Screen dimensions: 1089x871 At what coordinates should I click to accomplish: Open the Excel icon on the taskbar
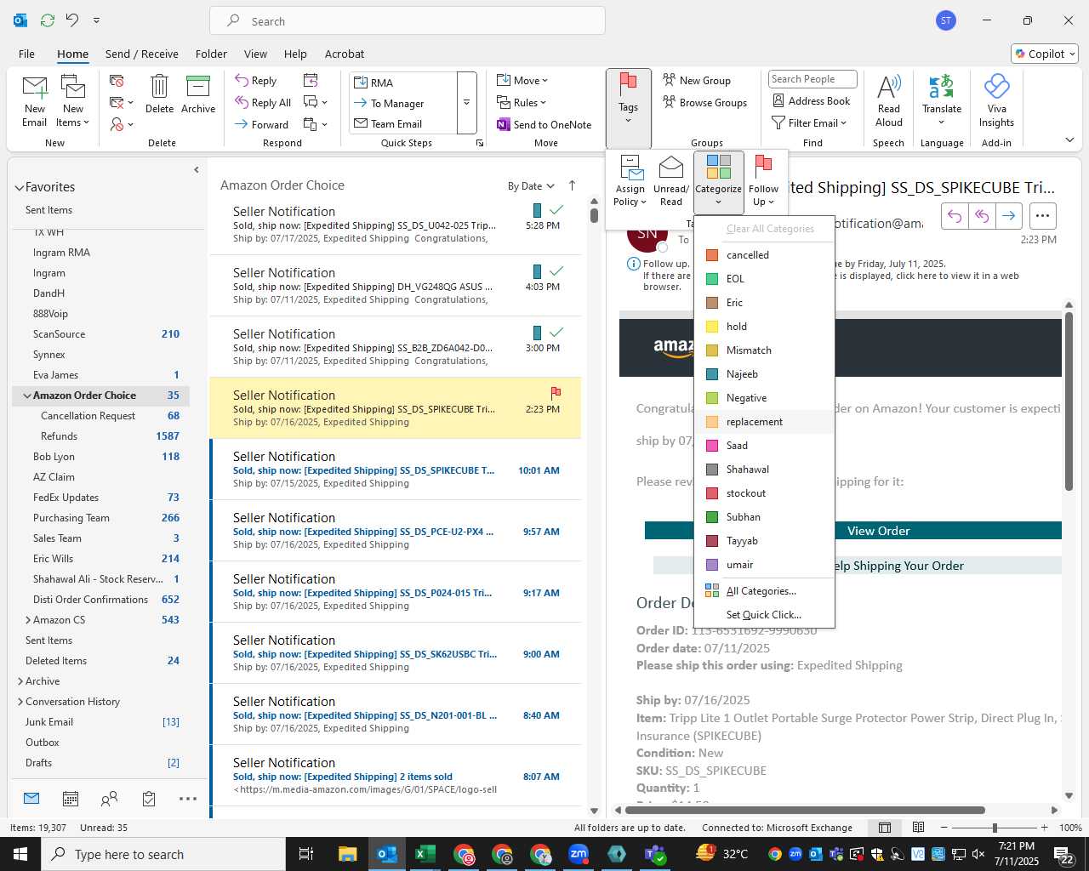[x=425, y=854]
